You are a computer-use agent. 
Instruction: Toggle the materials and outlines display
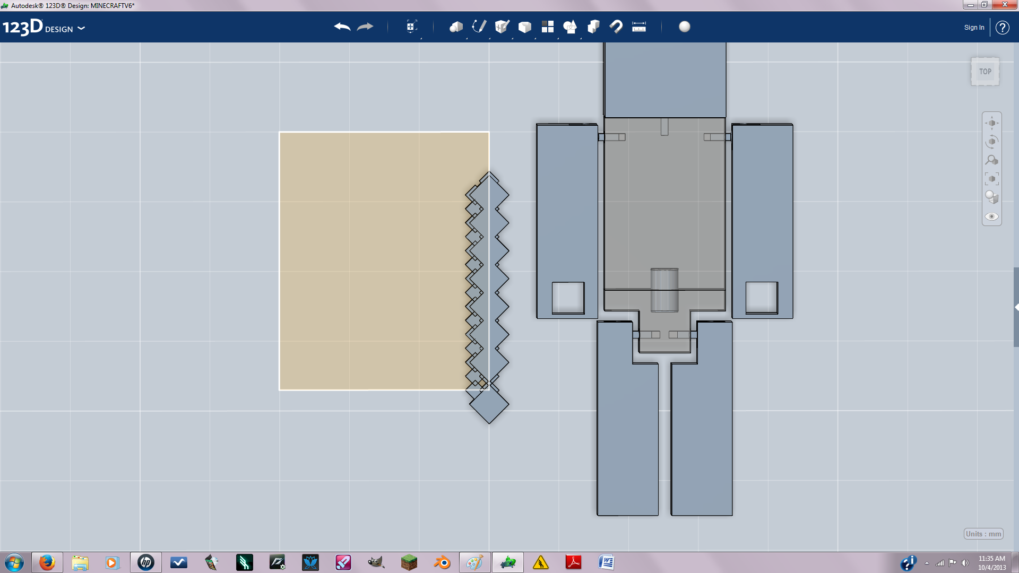(x=992, y=197)
